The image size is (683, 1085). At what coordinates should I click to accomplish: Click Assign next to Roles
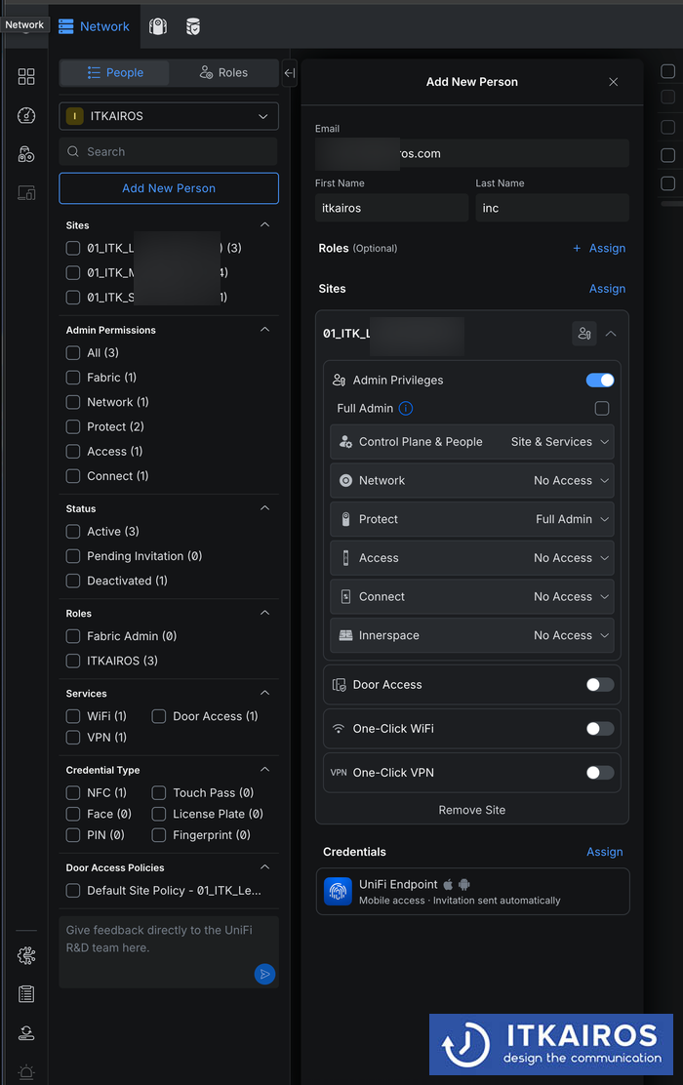click(607, 249)
